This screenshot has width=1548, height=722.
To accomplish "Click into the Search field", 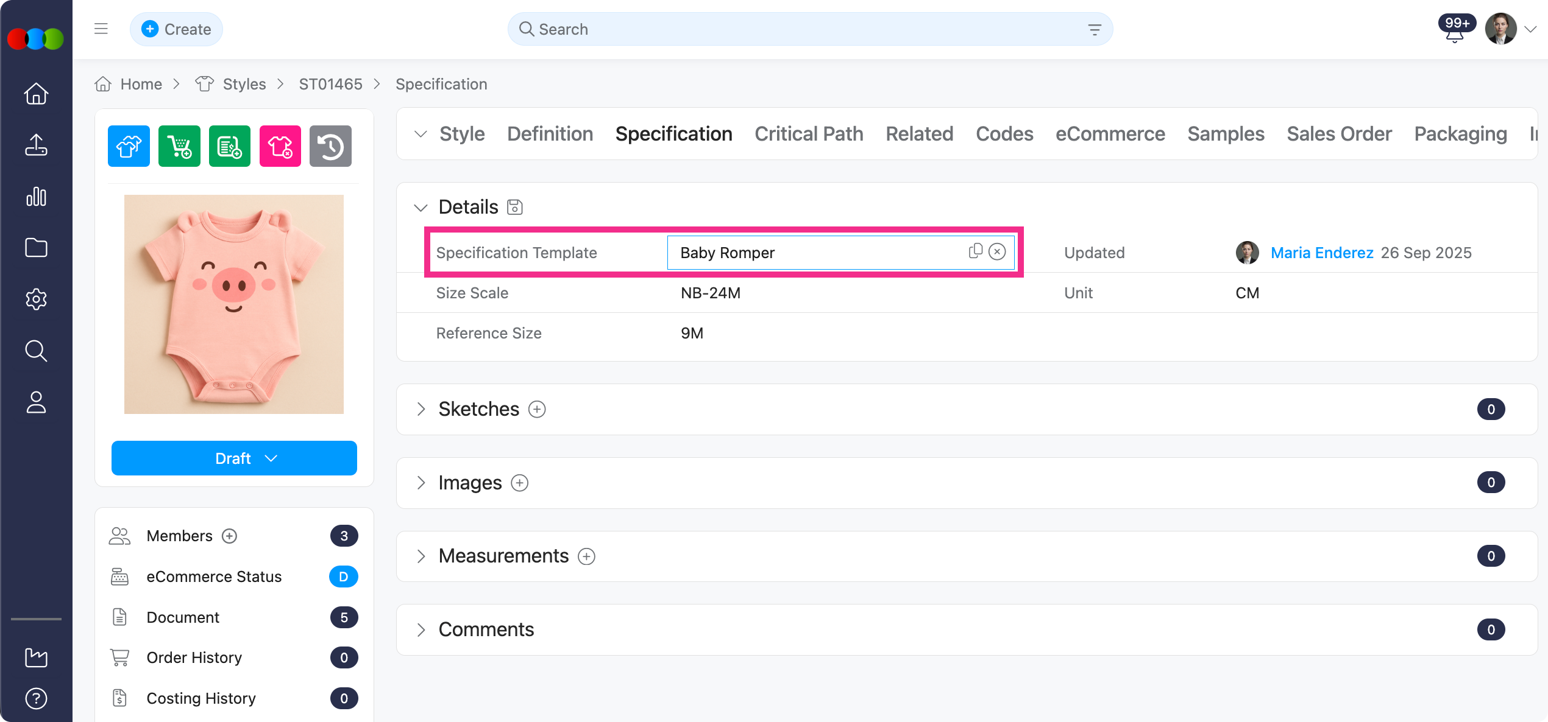I will (792, 29).
